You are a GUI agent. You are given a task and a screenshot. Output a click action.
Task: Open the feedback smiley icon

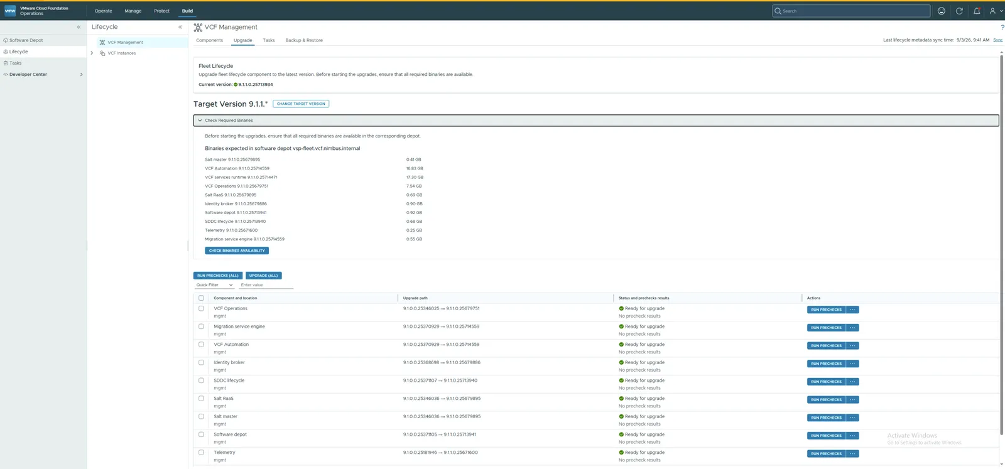pos(941,11)
